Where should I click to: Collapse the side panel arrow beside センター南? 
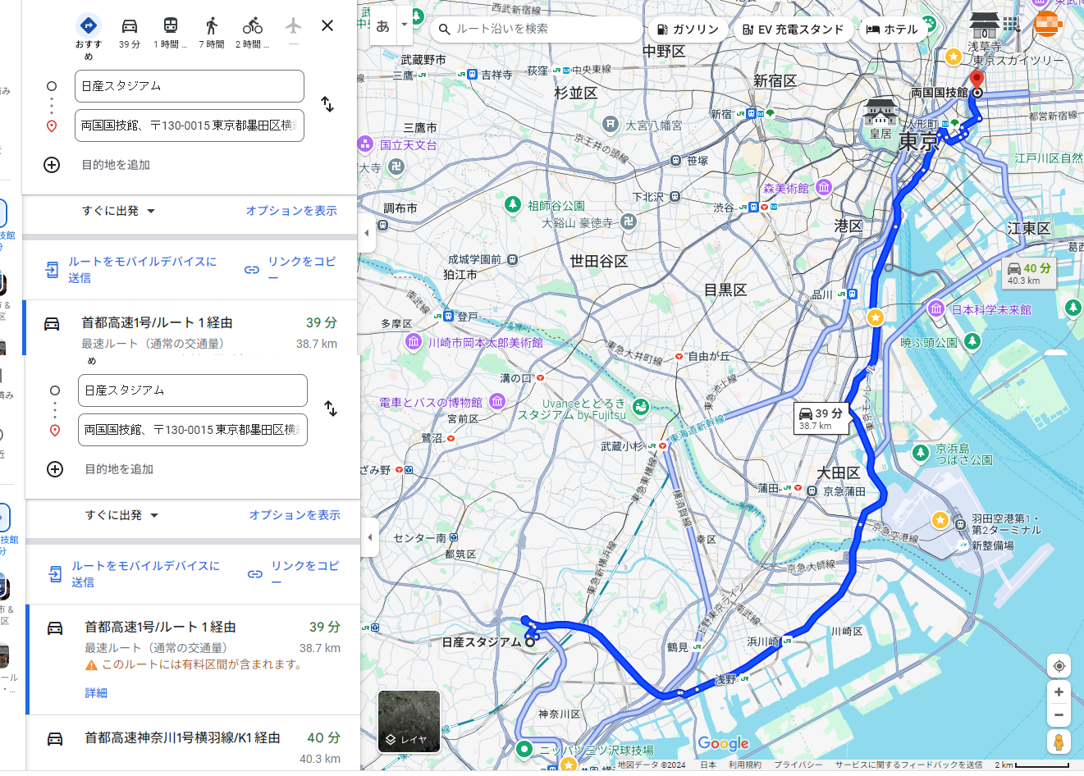tap(369, 537)
